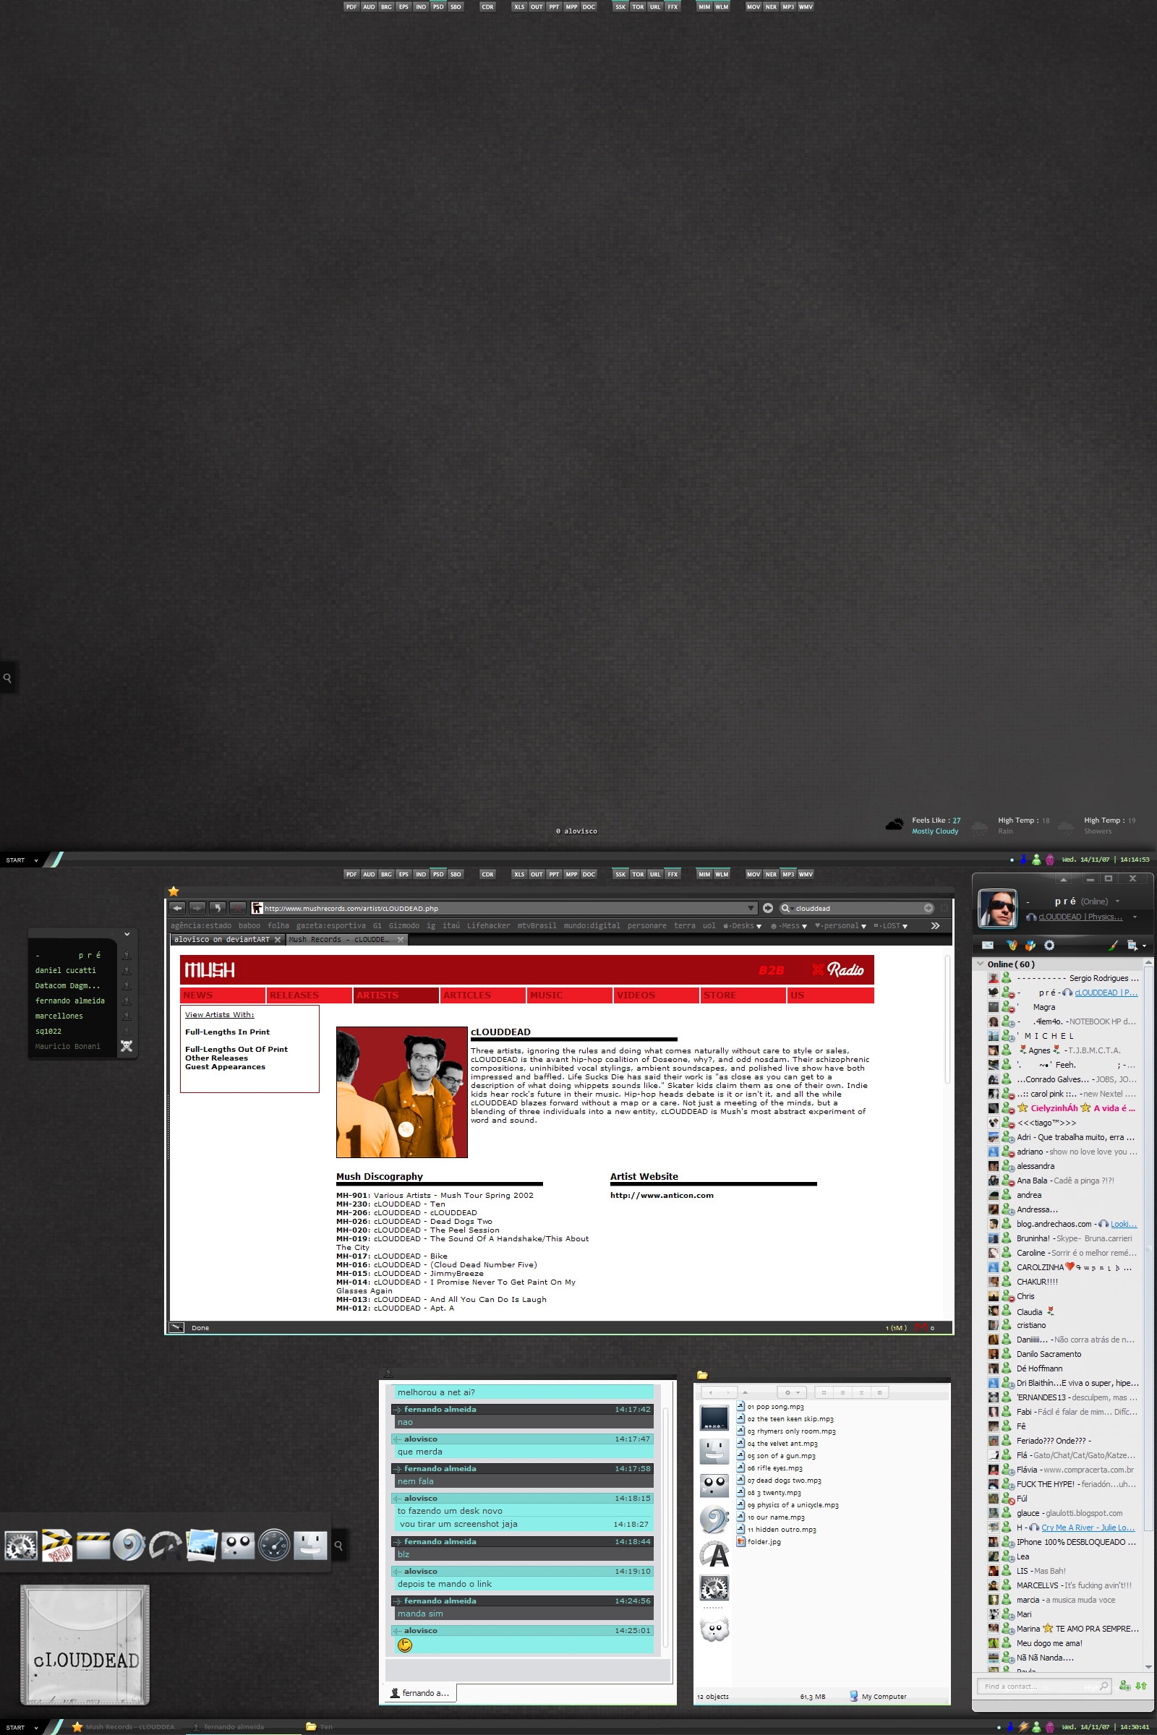The height and width of the screenshot is (1735, 1157).
Task: Open the URL history dropdown arrow
Action: [x=751, y=908]
